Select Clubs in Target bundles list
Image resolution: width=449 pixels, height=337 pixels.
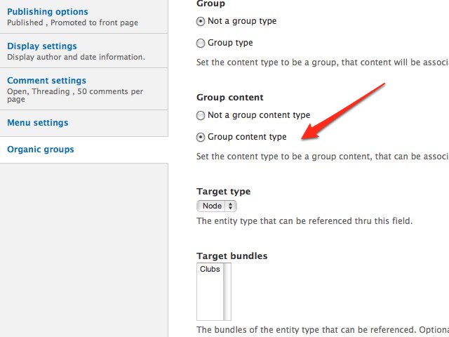point(210,269)
